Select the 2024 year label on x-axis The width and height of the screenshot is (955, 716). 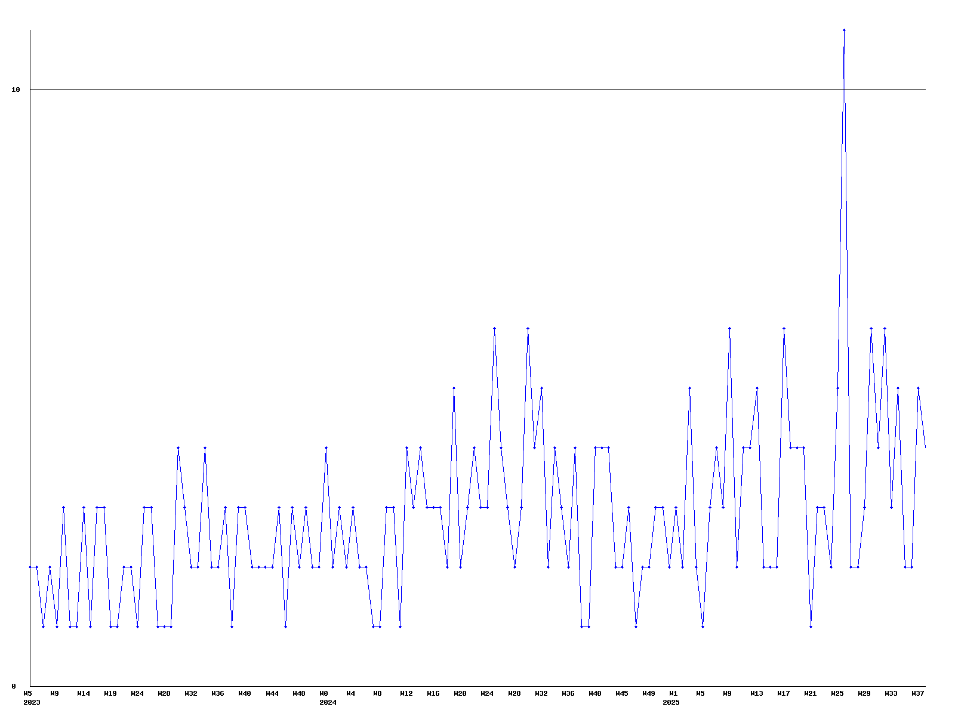pos(328,702)
